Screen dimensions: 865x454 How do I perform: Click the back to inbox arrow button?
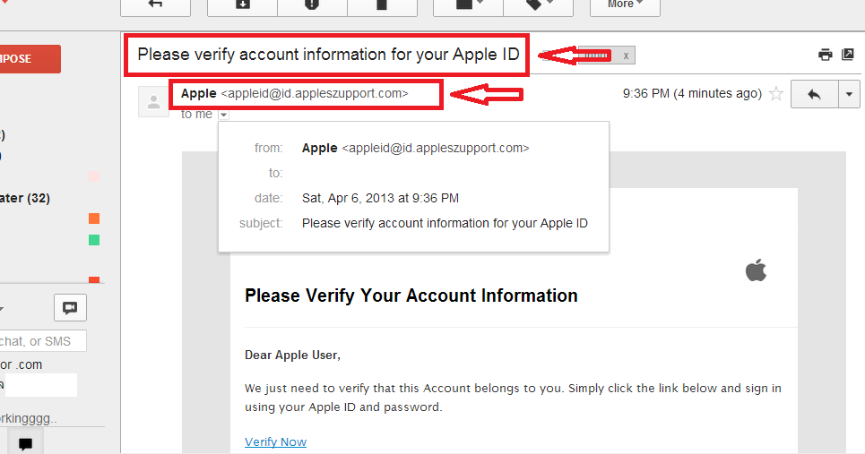point(156,5)
